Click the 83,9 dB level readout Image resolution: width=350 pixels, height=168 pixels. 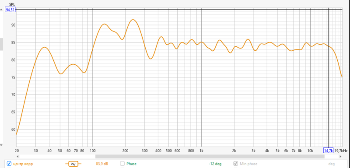(102, 164)
